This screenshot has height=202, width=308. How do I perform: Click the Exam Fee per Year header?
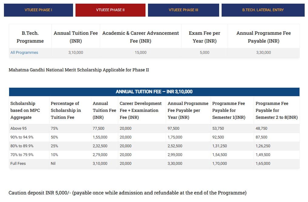tap(204, 37)
